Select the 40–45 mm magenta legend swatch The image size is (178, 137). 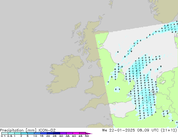pyautogui.click(x=76, y=133)
